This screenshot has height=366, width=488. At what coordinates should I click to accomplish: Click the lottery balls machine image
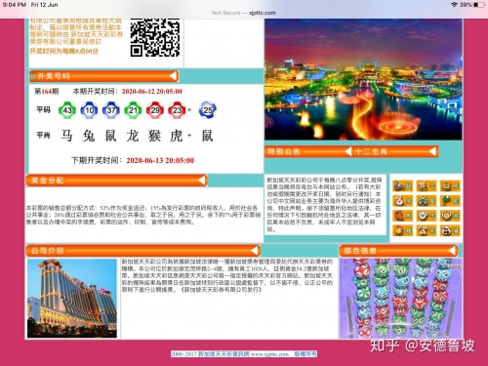pyautogui.click(x=401, y=298)
